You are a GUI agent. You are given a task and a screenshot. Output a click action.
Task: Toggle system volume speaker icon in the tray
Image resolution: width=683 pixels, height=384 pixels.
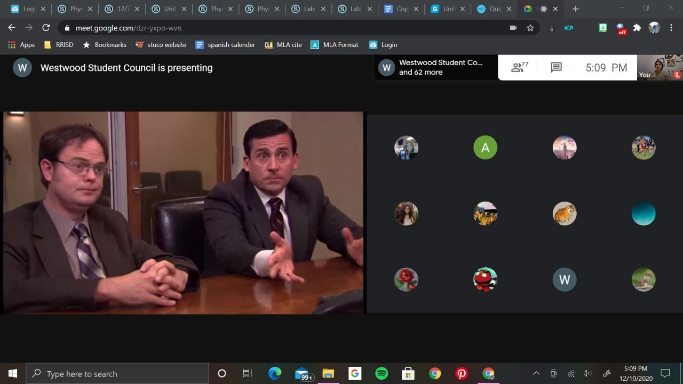click(587, 373)
